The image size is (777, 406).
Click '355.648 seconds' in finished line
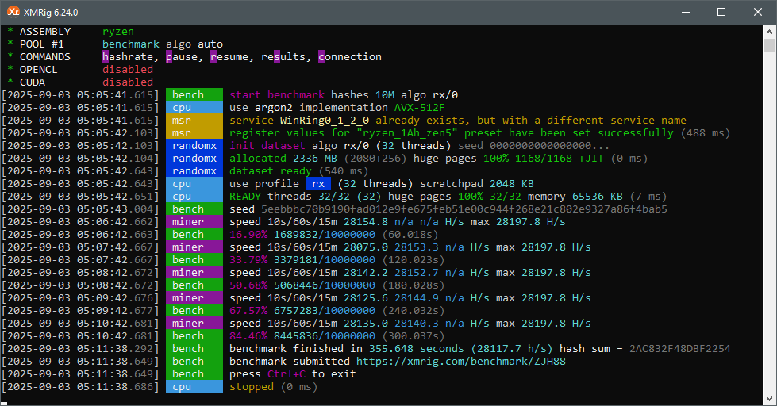pos(416,349)
